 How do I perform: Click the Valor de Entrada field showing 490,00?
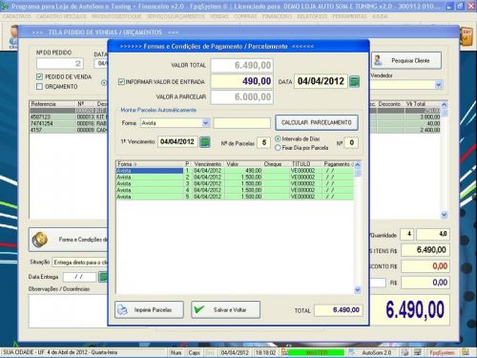tap(242, 81)
